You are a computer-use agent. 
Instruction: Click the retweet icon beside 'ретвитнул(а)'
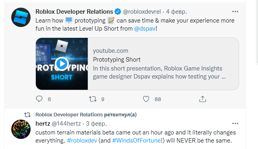tap(27, 115)
